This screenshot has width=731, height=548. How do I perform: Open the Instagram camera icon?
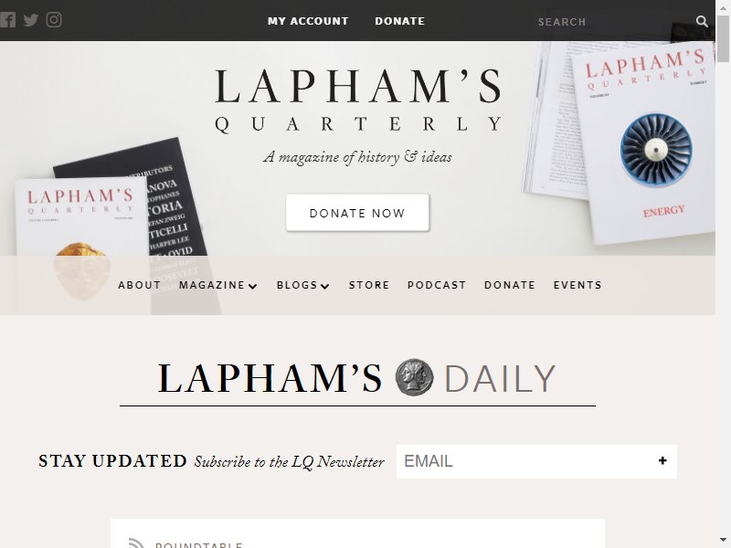coord(54,19)
